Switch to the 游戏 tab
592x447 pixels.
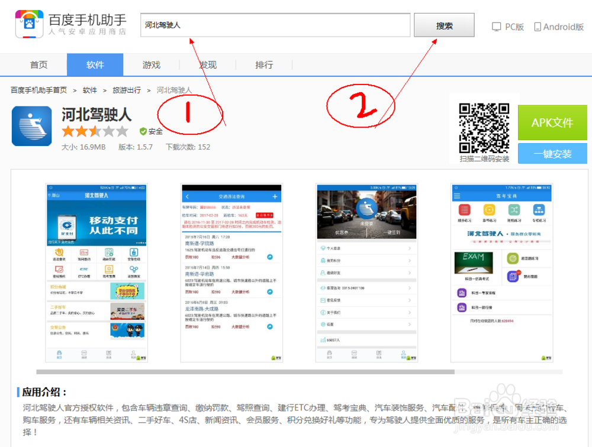click(x=152, y=65)
